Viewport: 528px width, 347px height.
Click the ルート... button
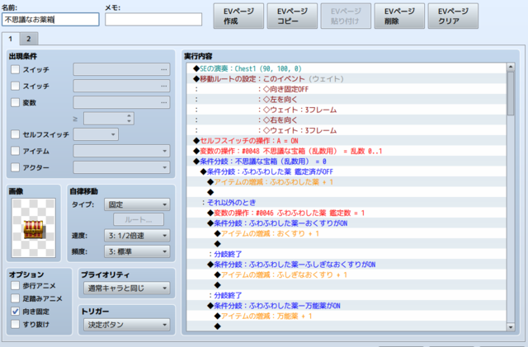click(139, 220)
